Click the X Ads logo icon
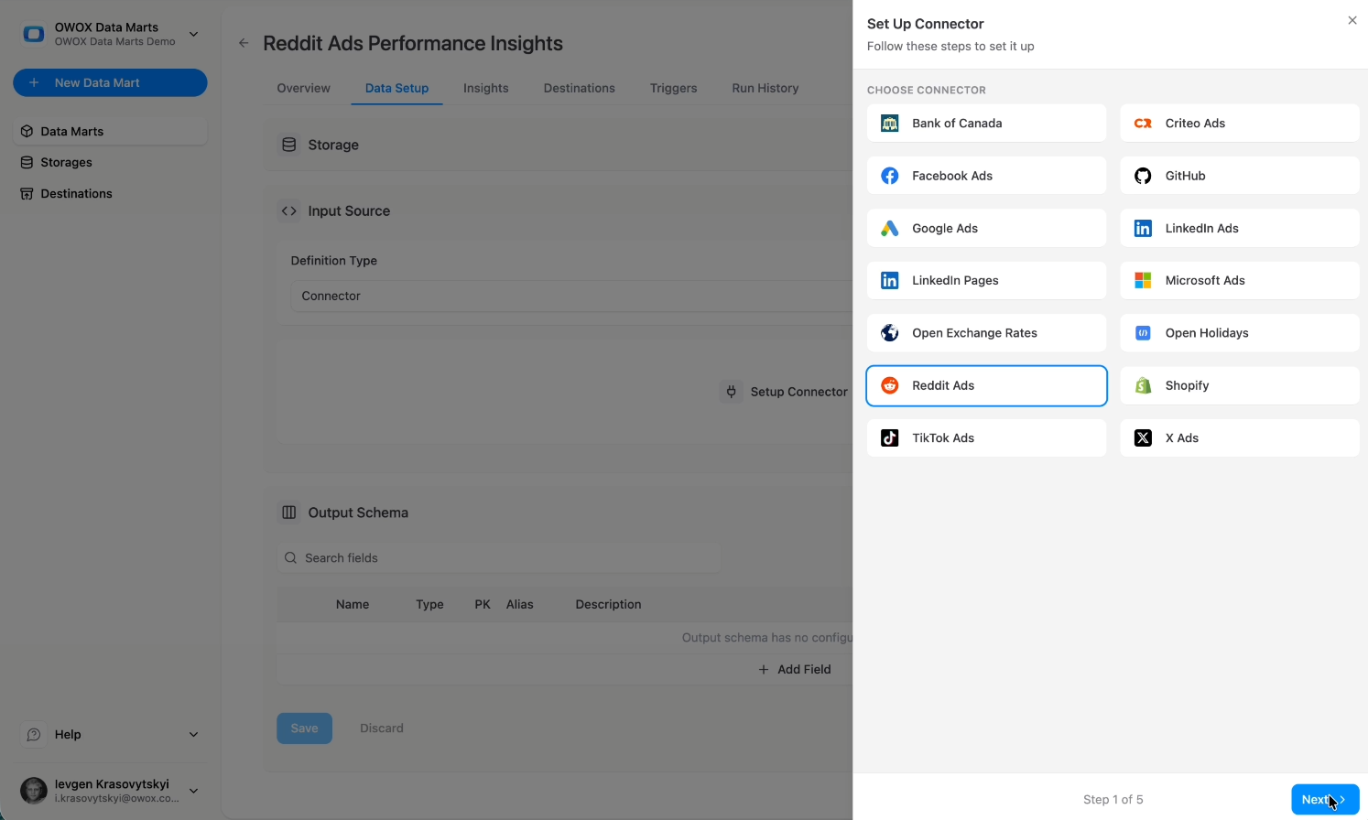 [x=1143, y=438]
